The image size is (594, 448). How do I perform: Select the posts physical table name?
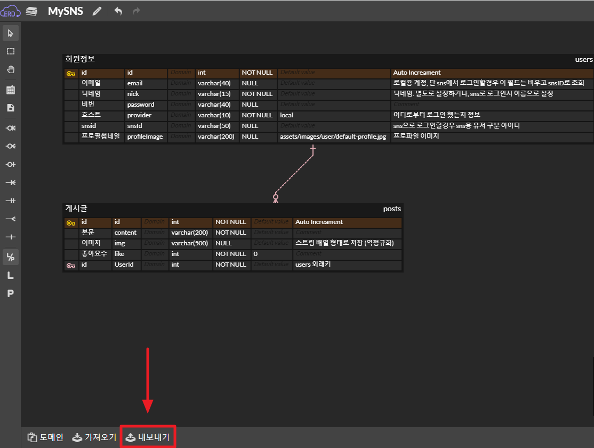[x=392, y=209]
